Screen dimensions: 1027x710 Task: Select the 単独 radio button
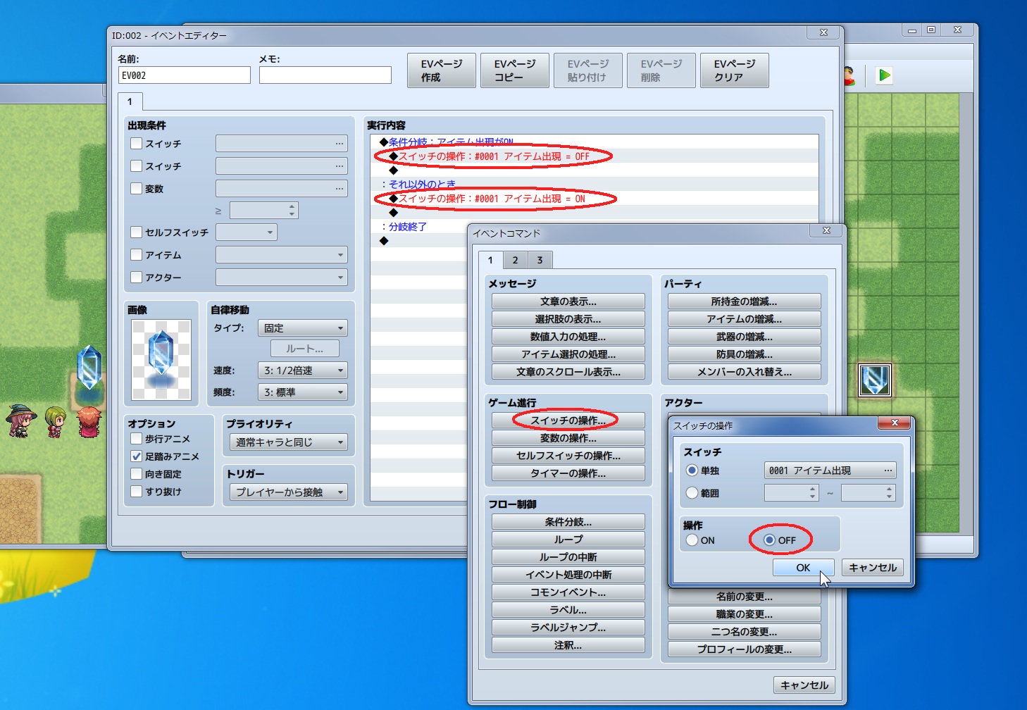692,471
